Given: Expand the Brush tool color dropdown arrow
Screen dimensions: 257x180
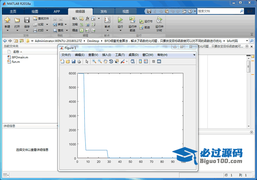Looking at the screenshot, I should [127, 62].
